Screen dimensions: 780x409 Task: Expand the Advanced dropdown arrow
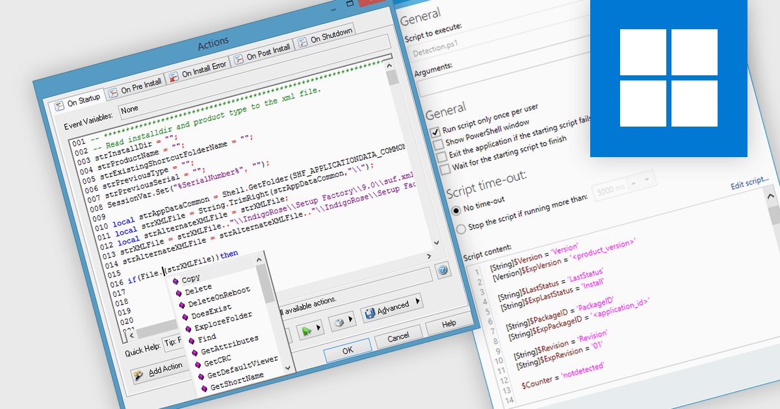[417, 301]
